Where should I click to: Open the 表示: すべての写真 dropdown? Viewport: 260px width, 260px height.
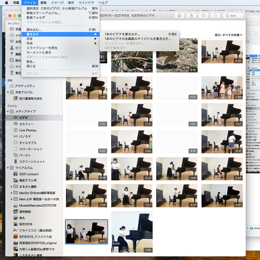(228, 35)
